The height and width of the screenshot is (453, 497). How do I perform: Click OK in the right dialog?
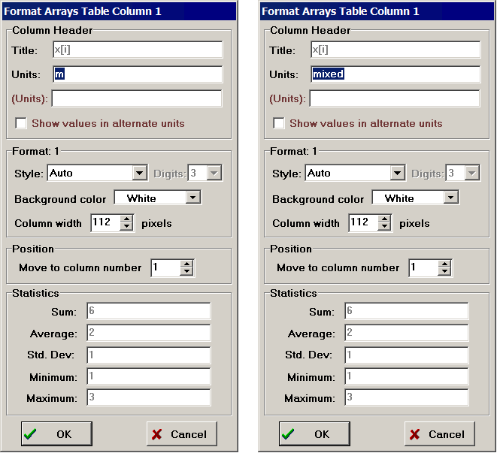314,433
